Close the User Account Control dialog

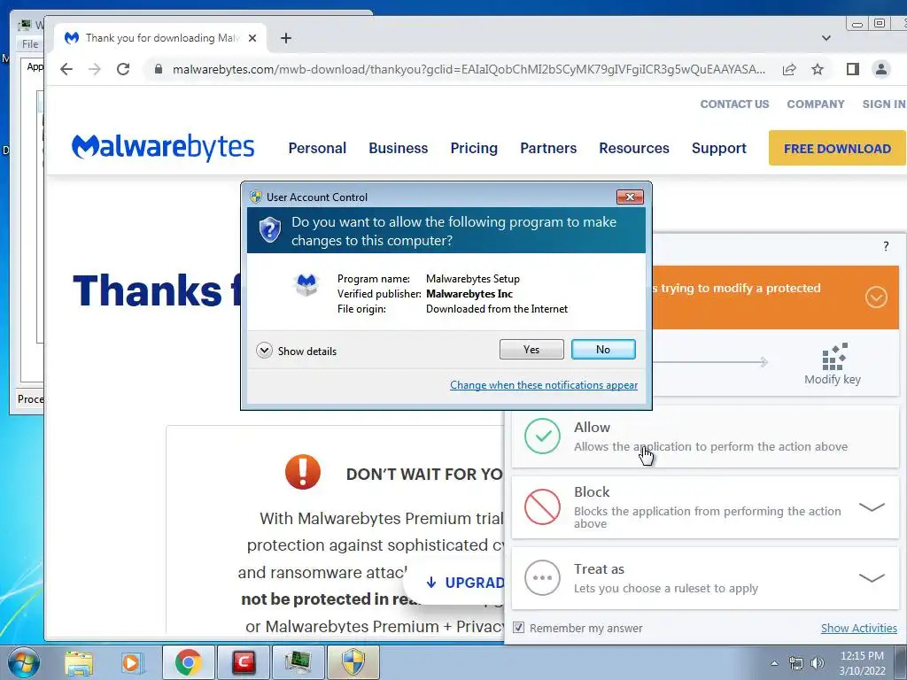click(x=630, y=197)
